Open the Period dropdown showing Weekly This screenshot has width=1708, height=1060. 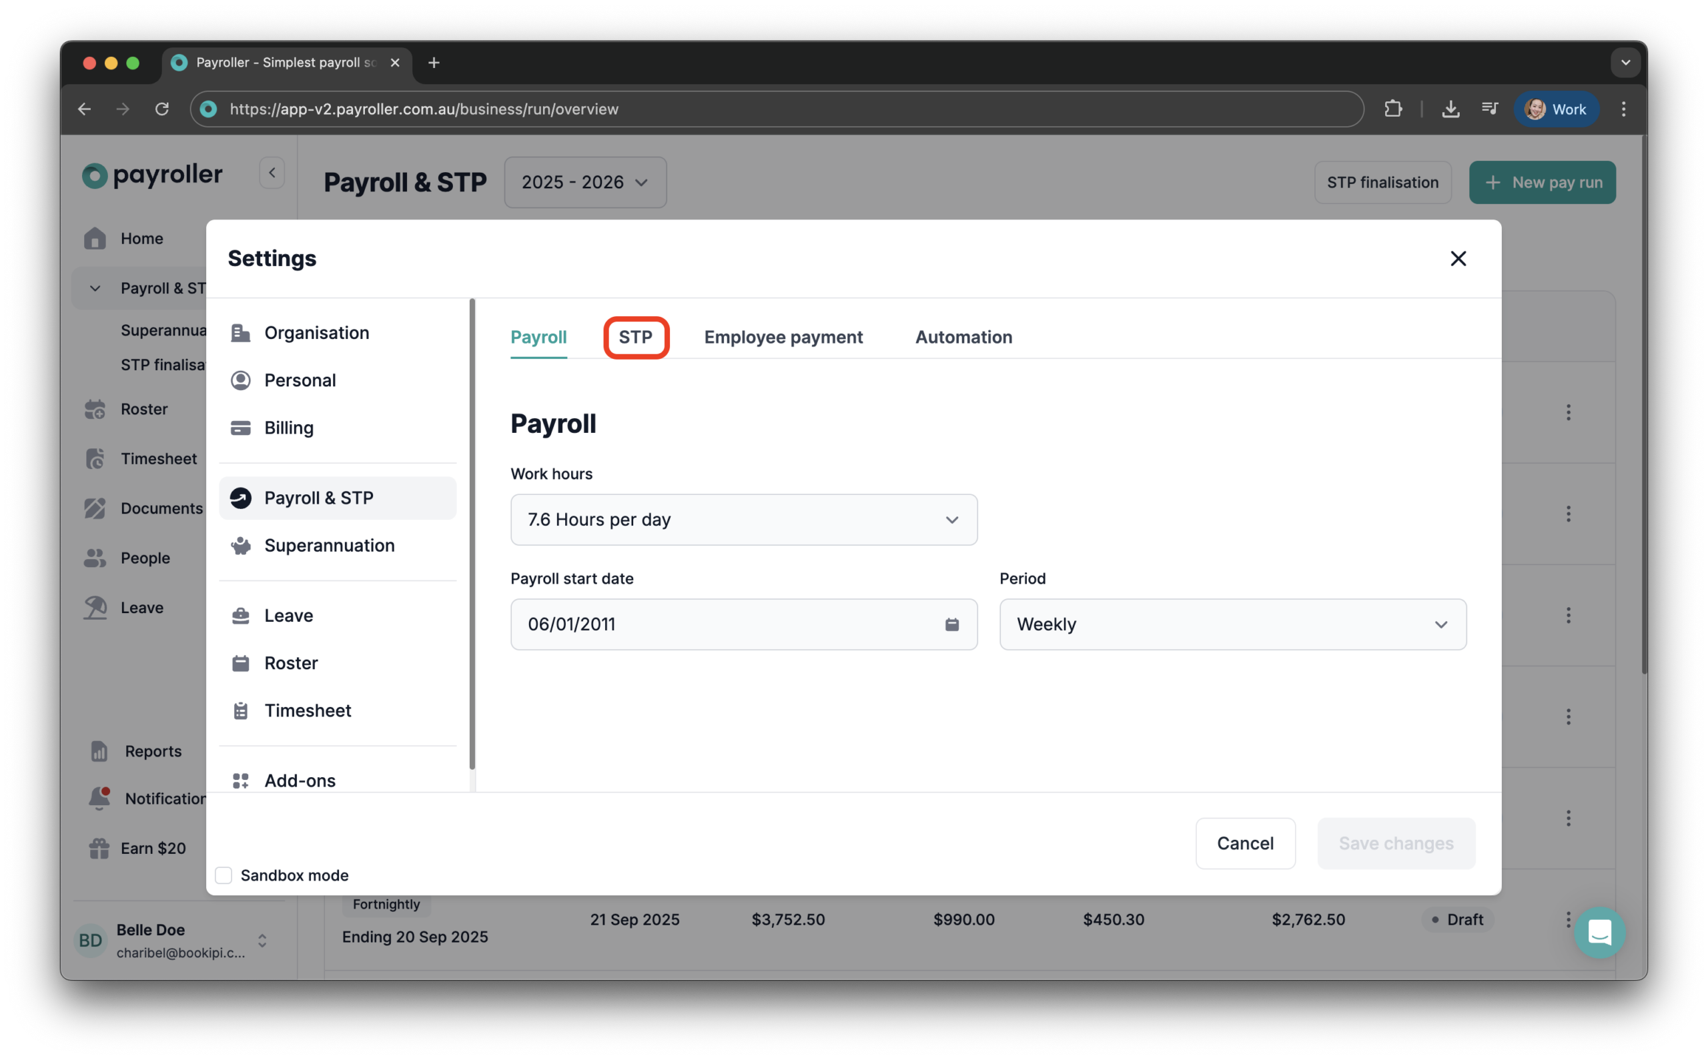coord(1232,624)
